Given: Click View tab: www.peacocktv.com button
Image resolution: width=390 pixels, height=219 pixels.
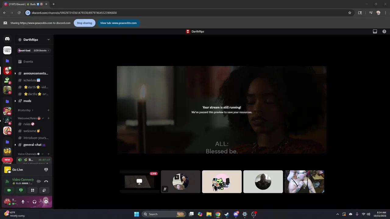Looking at the screenshot, I should tap(119, 23).
